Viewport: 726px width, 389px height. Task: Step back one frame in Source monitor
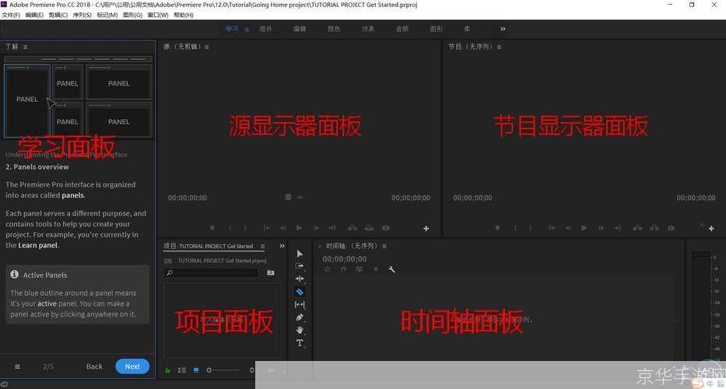283,228
